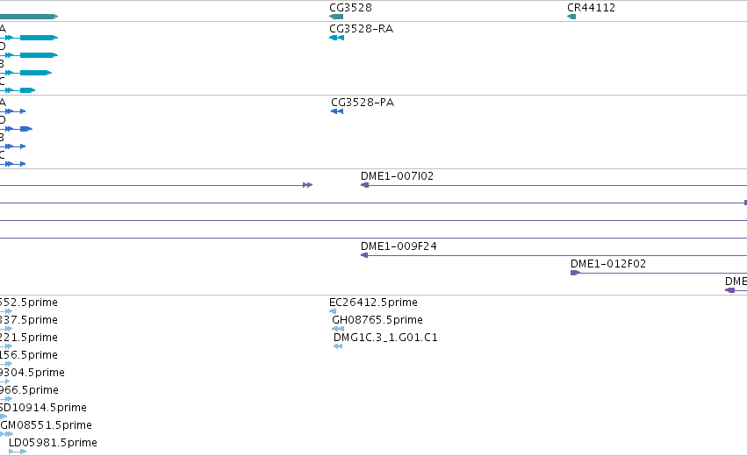Screen dimensions: 747x456
Task: Select the DME1-007I02 clone label
Action: (397, 176)
